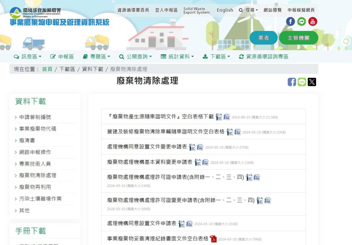The height and width of the screenshot is (245, 352).
Task: Open the YouTube channel icon in the header
Action: pos(312,21)
